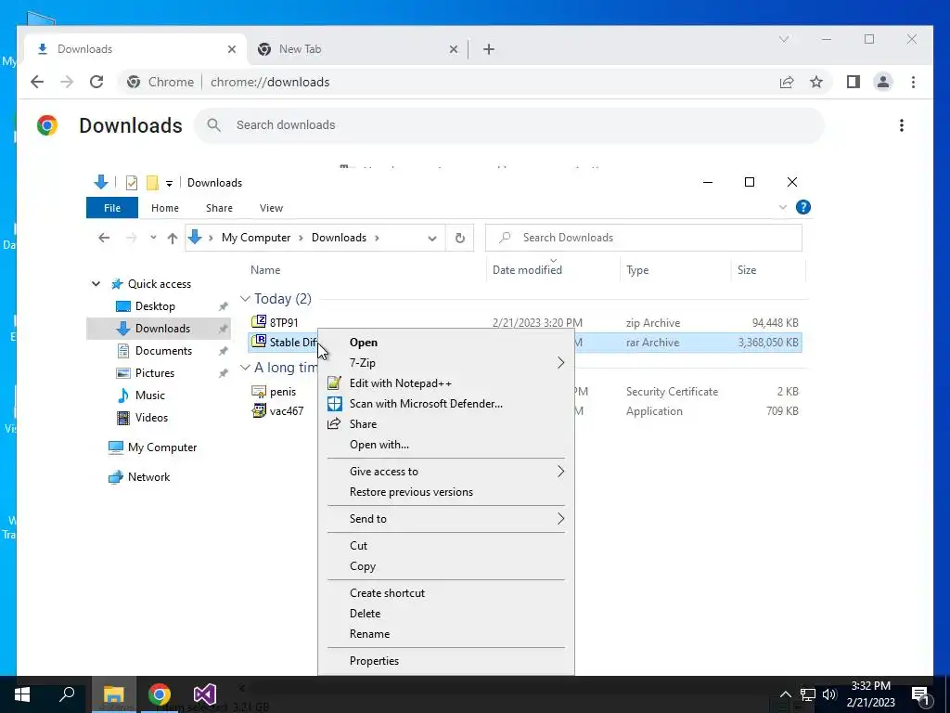
Task: Choose Edit with Notepad++
Action: coord(446,383)
